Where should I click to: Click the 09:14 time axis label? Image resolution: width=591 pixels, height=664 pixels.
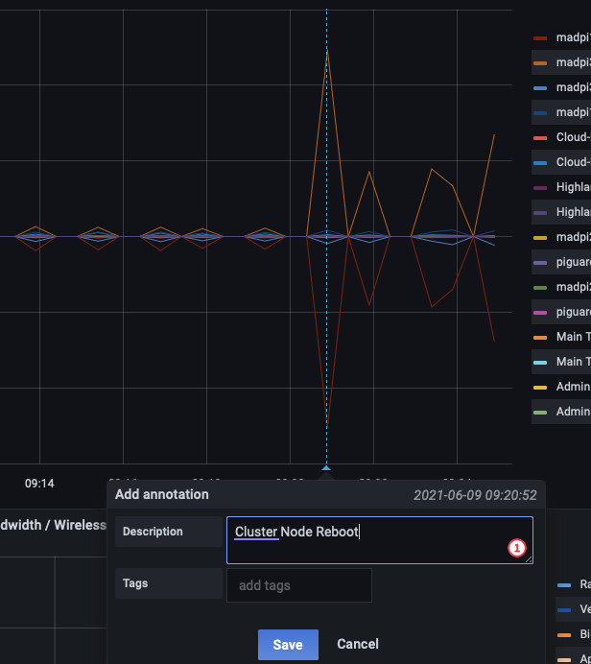click(x=39, y=484)
